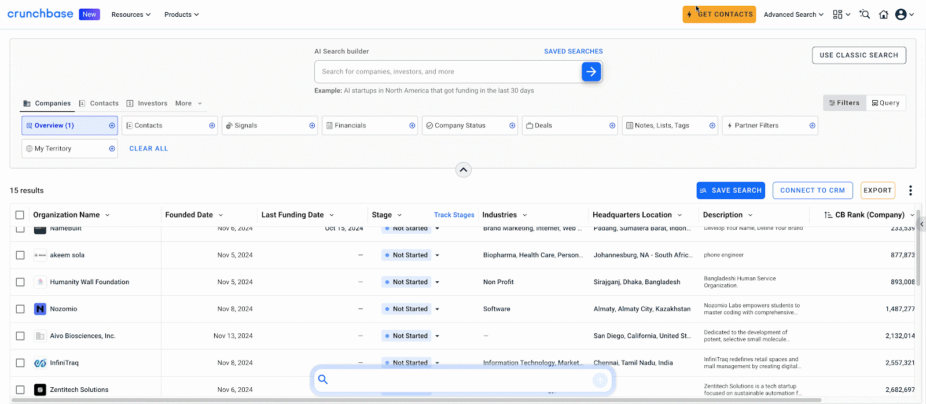Viewport: 926px width, 404px height.
Task: Switch to Filters view toggle
Action: coord(844,103)
